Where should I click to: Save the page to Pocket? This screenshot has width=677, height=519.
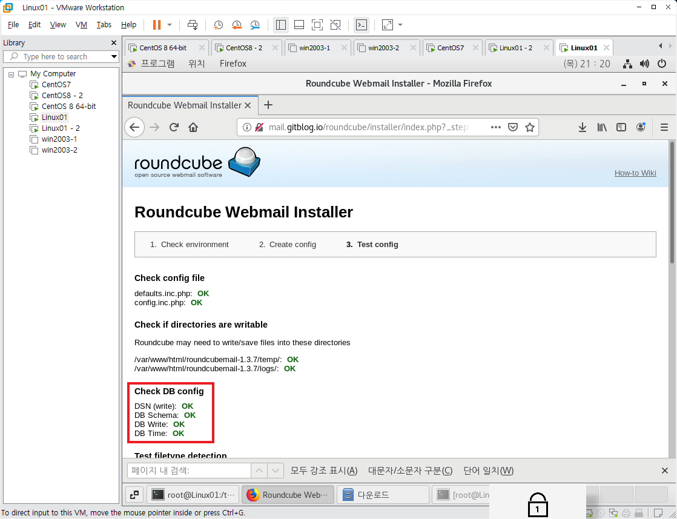tap(513, 127)
